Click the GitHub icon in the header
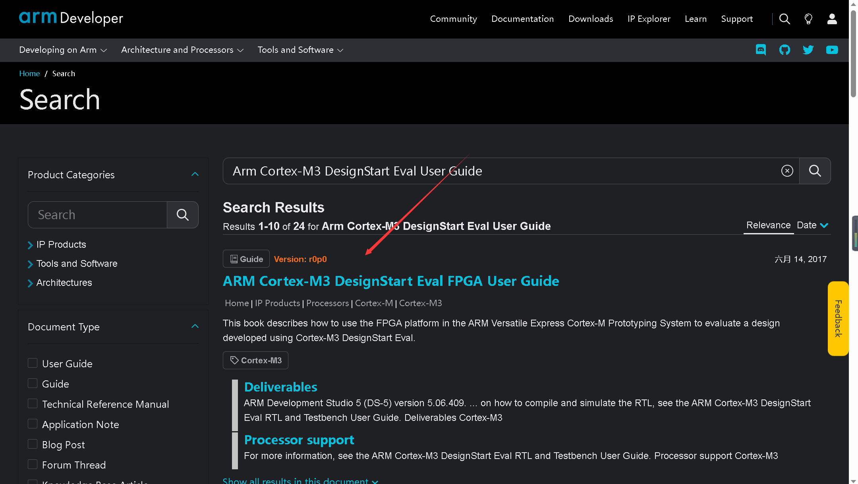 coord(785,50)
